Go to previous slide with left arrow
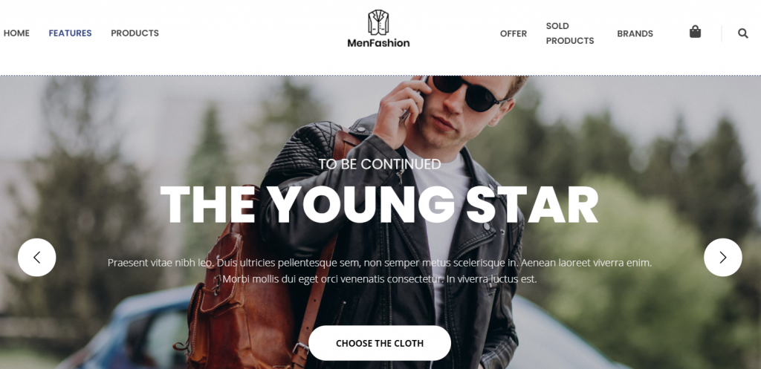This screenshot has width=761, height=369. click(x=37, y=258)
